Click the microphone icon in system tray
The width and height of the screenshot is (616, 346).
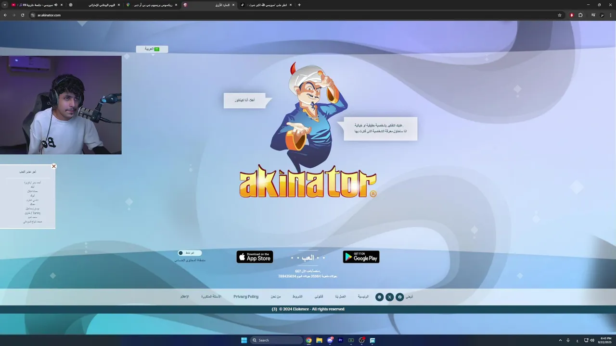coord(568,340)
